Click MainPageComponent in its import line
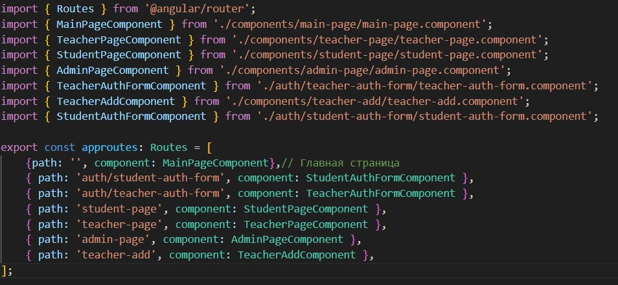Image resolution: width=618 pixels, height=285 pixels. click(109, 25)
